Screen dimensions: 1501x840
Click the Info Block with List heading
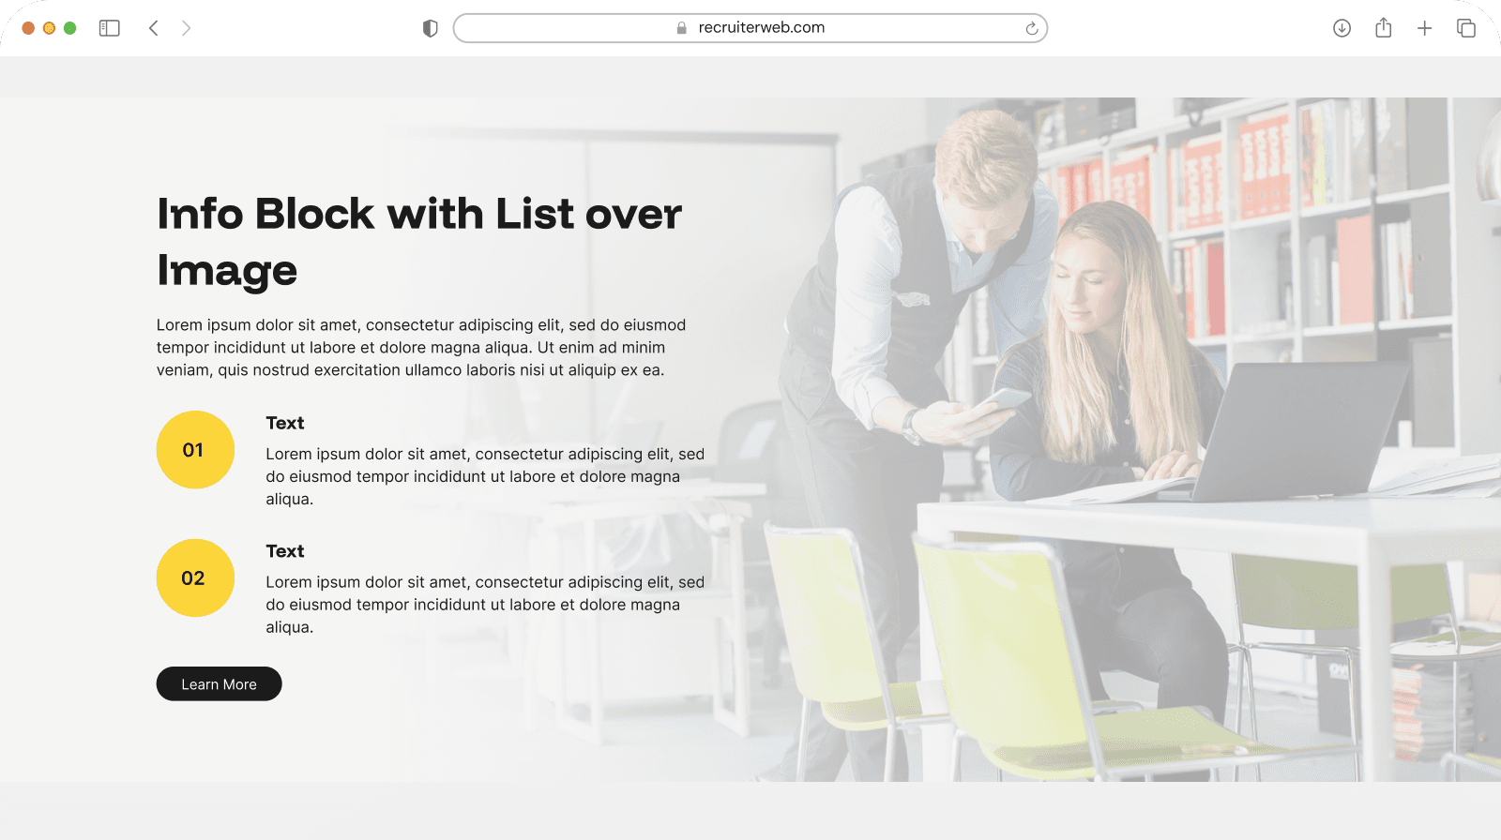point(419,242)
